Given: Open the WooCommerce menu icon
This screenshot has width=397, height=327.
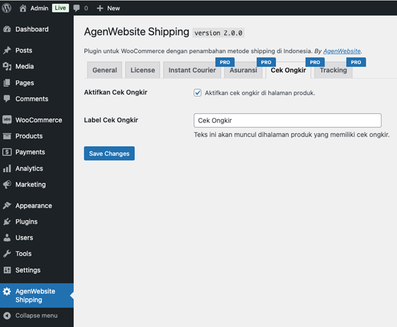Looking at the screenshot, I should (7, 120).
